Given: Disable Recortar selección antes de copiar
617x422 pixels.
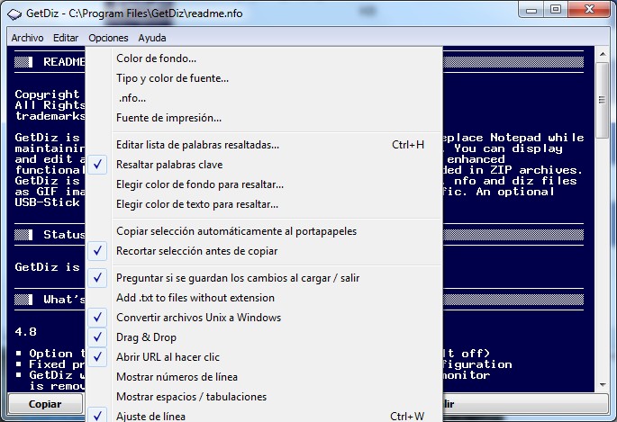Looking at the screenshot, I should (264, 251).
